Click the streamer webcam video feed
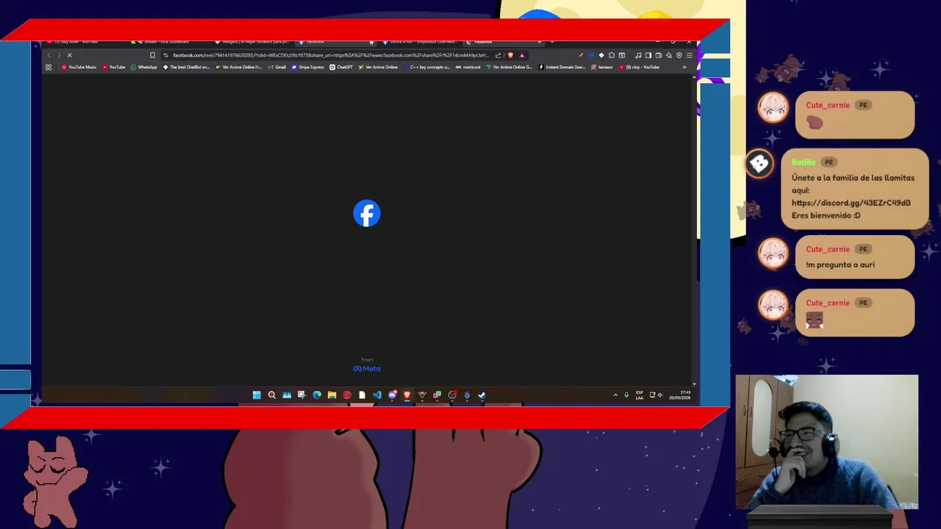The width and height of the screenshot is (941, 529). [827, 443]
